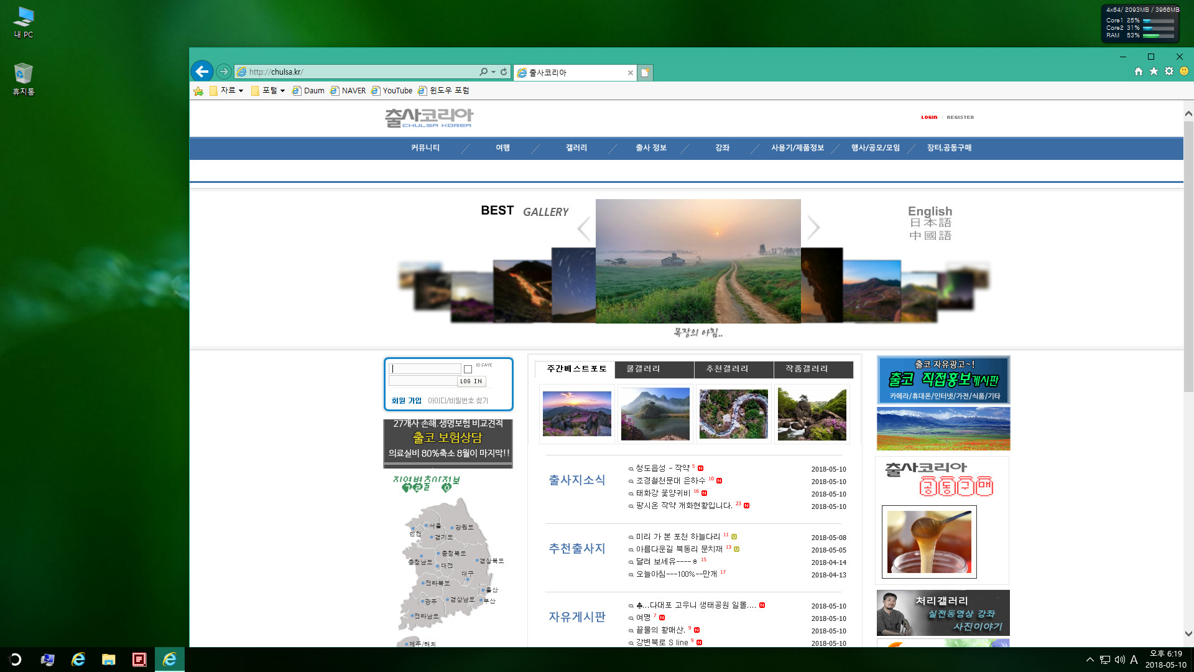Click the REGISTER link at top right
The width and height of the screenshot is (1194, 672).
pyautogui.click(x=960, y=117)
